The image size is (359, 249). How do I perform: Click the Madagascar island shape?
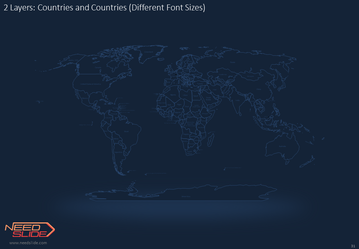(x=211, y=140)
